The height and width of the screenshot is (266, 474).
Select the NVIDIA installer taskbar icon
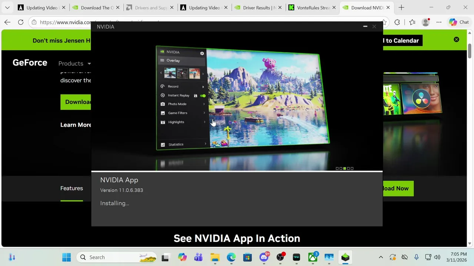(x=345, y=257)
